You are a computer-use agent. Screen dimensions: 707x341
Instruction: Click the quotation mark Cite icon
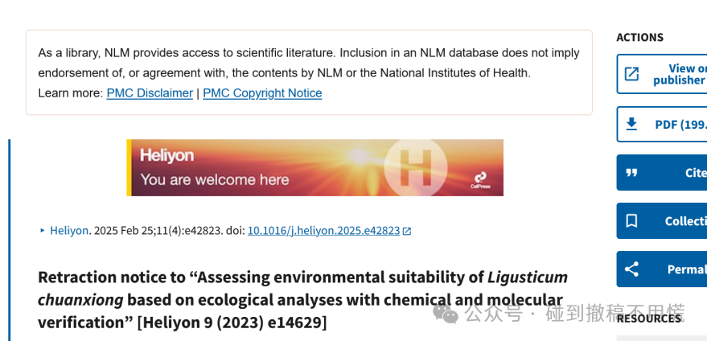click(x=631, y=173)
